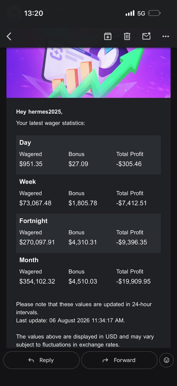Screen dimensions: 177x386
Task: Archive this email
Action: click(108, 36)
